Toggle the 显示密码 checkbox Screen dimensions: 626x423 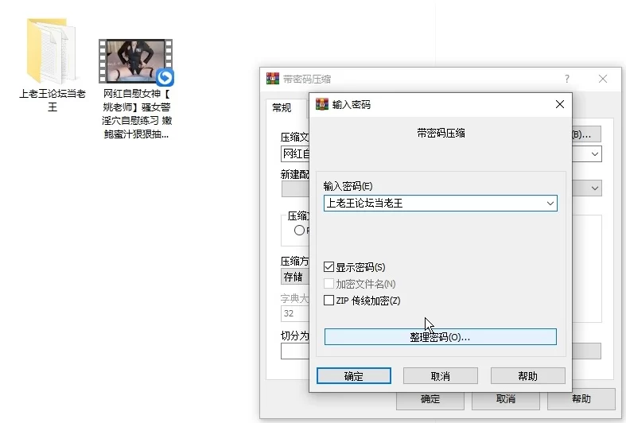tap(329, 267)
